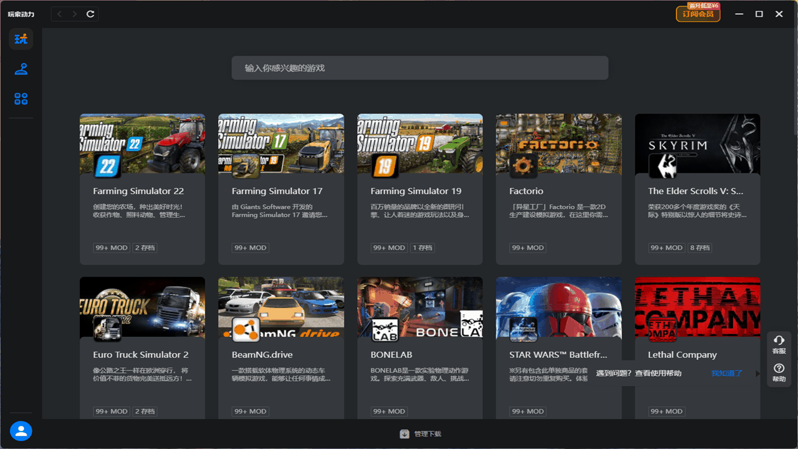798x449 pixels.
Task: Click "99+ MOD" tag on STAR WARS card
Action: tap(527, 411)
